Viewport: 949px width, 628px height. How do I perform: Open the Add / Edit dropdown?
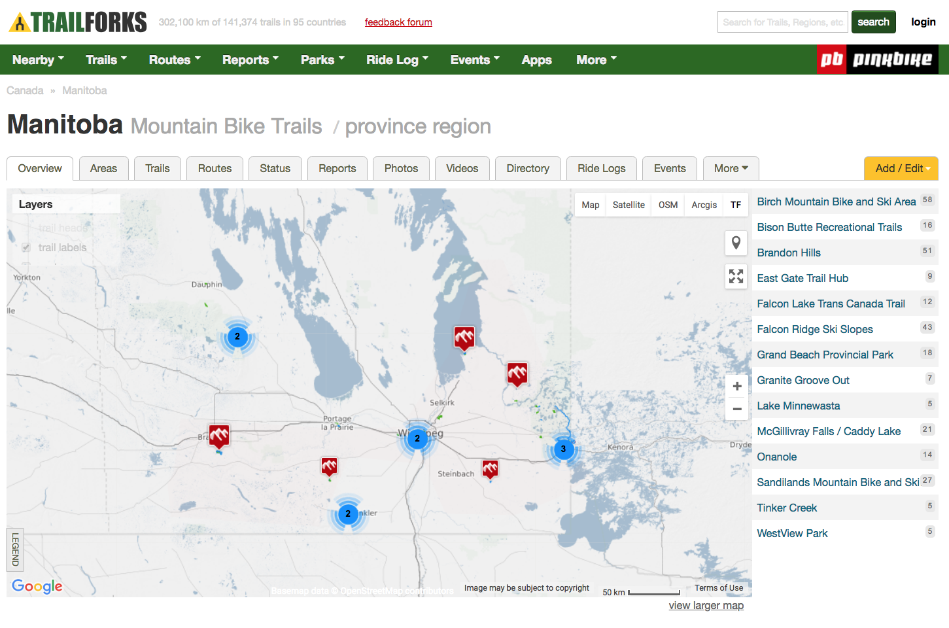coord(901,168)
